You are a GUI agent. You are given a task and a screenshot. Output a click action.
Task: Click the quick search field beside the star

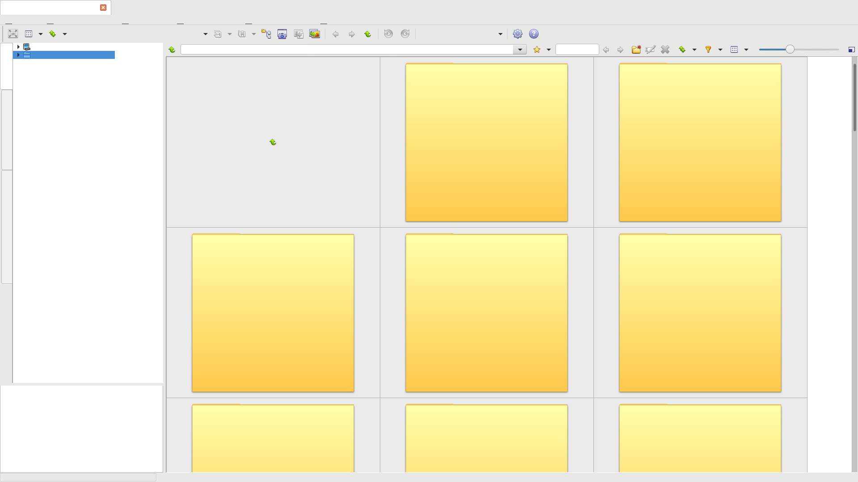pyautogui.click(x=576, y=50)
